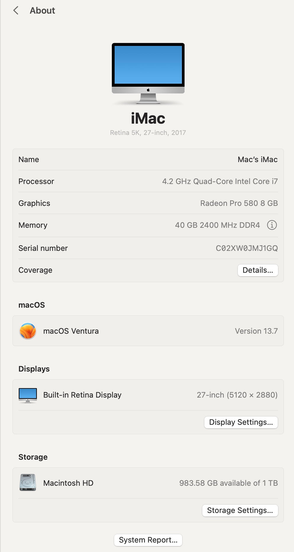Open Display Settings
The width and height of the screenshot is (294, 552).
(x=240, y=422)
